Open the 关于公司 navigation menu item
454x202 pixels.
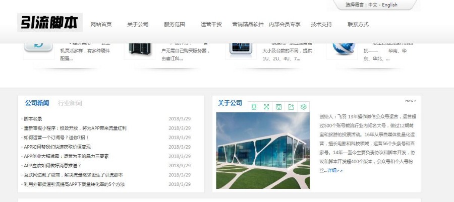(x=138, y=25)
